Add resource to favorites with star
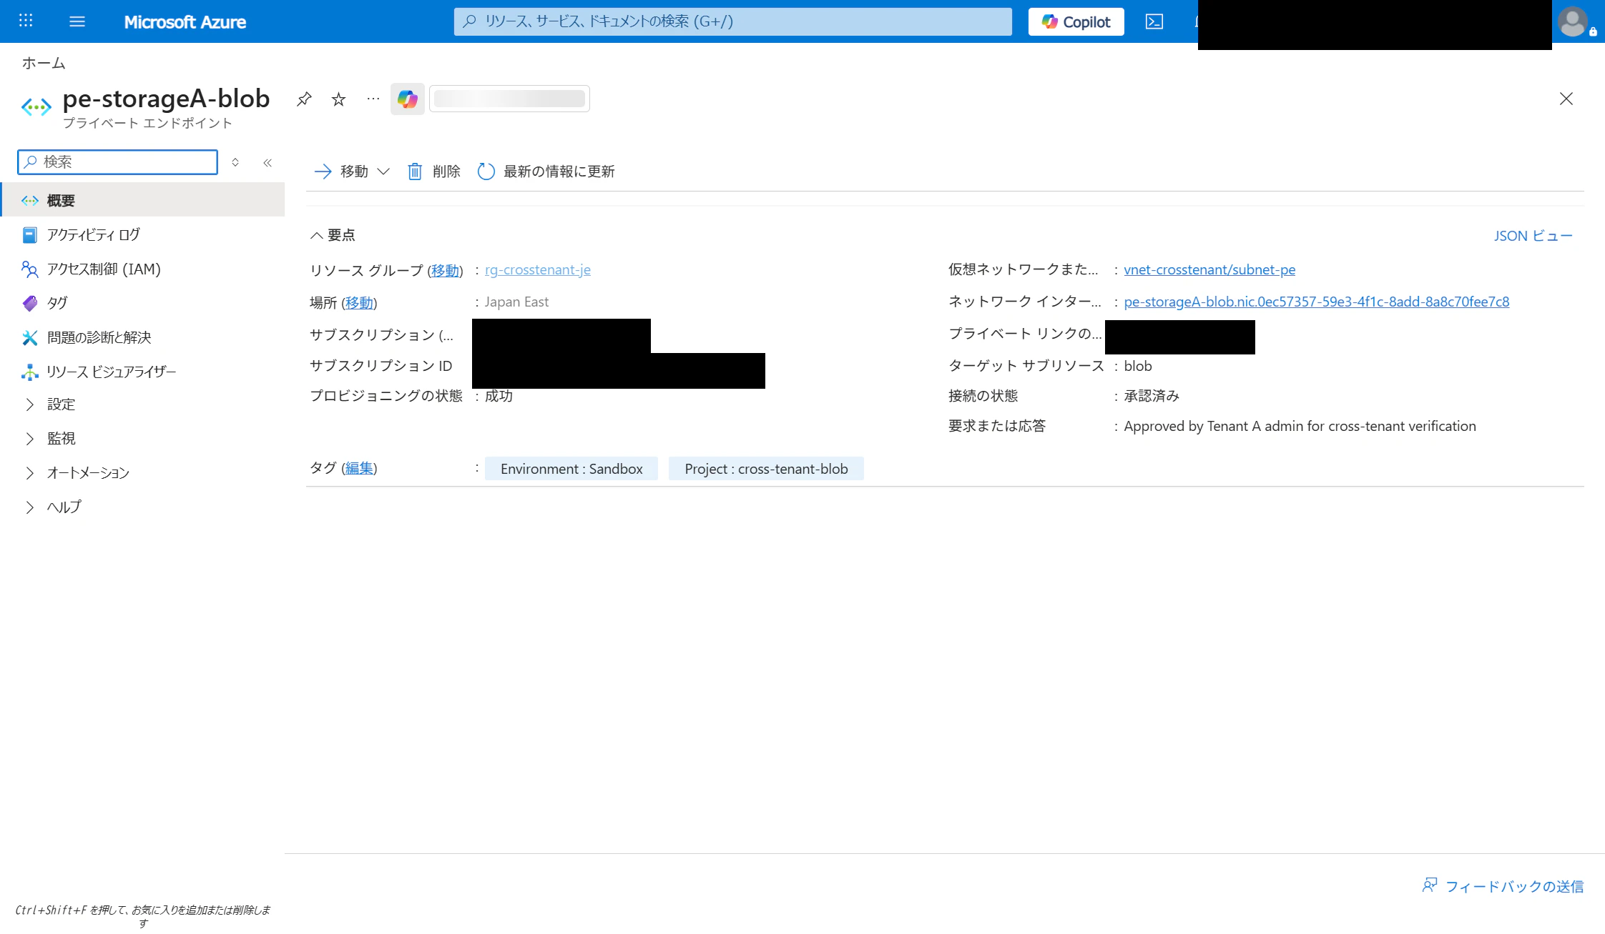The width and height of the screenshot is (1605, 934). (339, 99)
